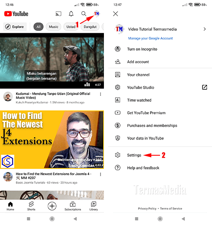Screen dimensions: 212x225
Task: Tap the How to Find the Newest Extensions title
Action: click(x=54, y=176)
